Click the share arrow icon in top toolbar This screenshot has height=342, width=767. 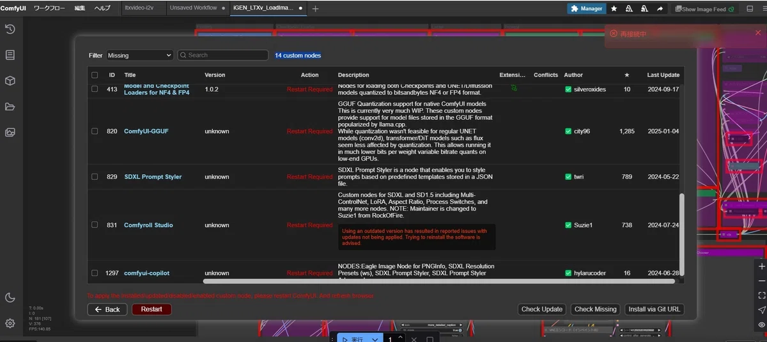[x=660, y=9]
